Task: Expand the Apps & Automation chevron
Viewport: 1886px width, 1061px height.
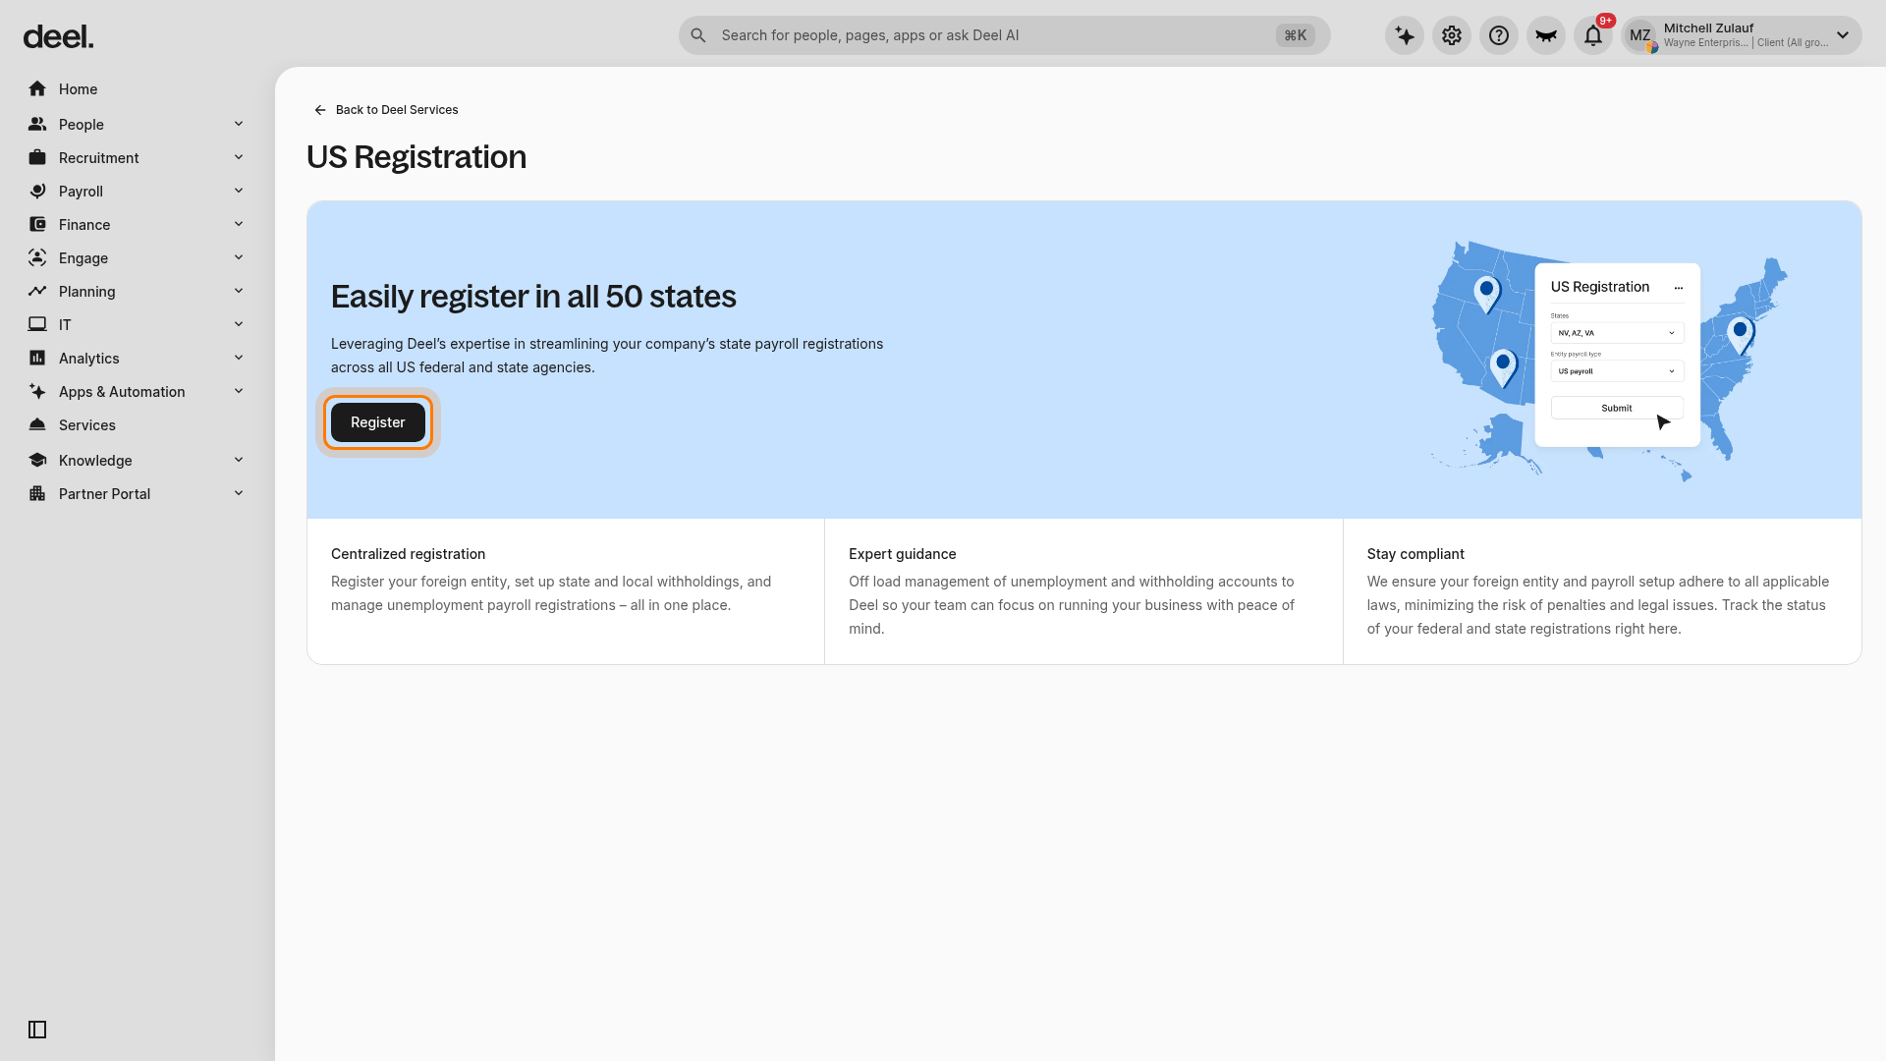Action: 239,391
